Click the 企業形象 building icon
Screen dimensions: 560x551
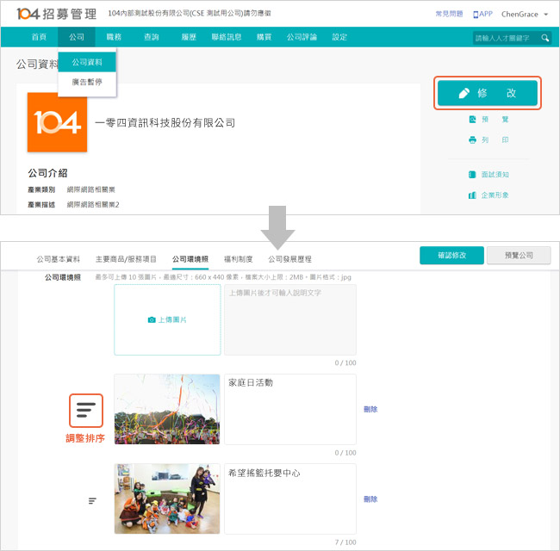[472, 195]
